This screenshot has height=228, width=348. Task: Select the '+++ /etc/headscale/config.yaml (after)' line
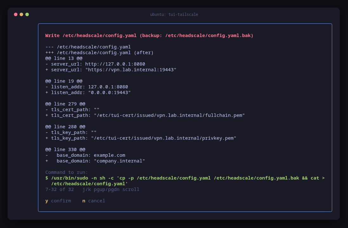tap(100, 53)
